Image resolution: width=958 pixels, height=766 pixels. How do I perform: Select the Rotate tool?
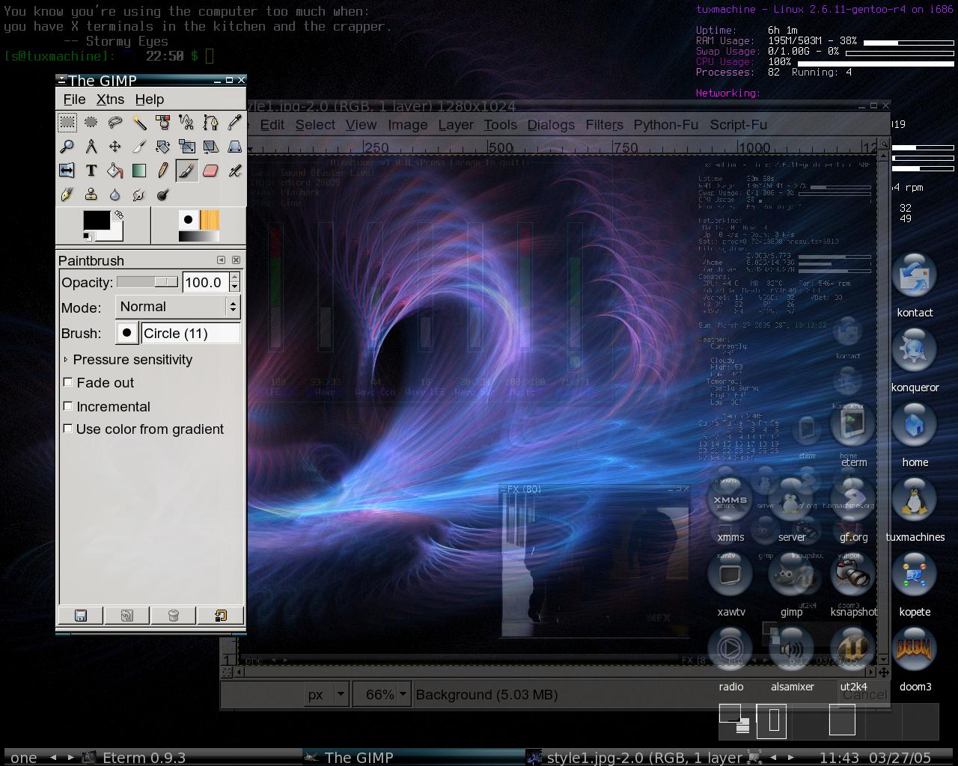point(163,147)
